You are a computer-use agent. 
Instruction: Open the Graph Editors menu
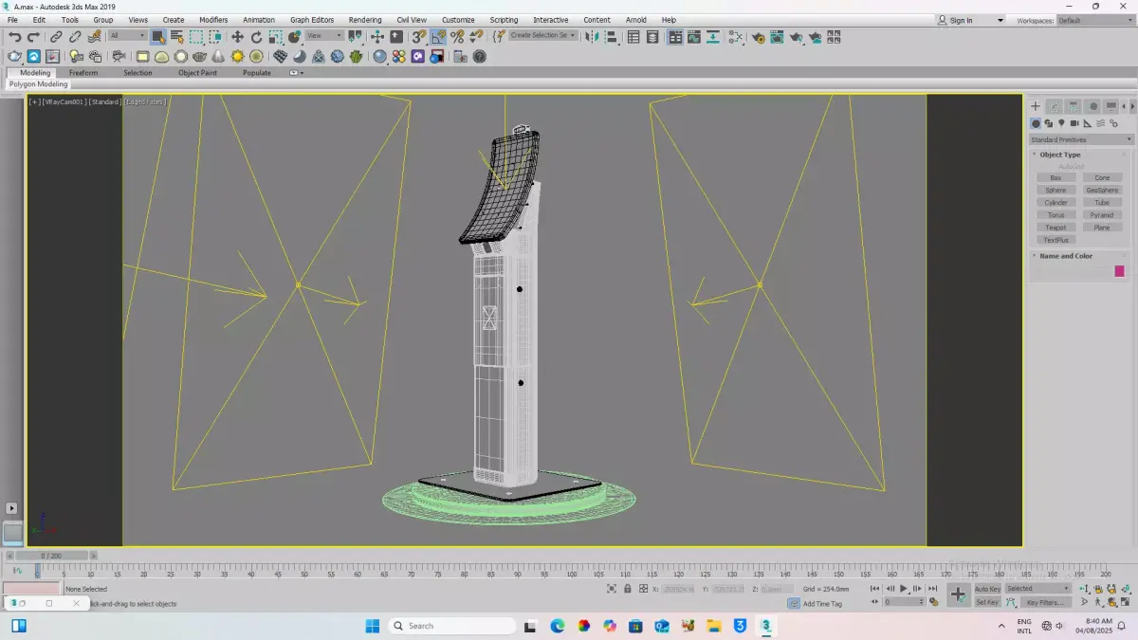[312, 20]
